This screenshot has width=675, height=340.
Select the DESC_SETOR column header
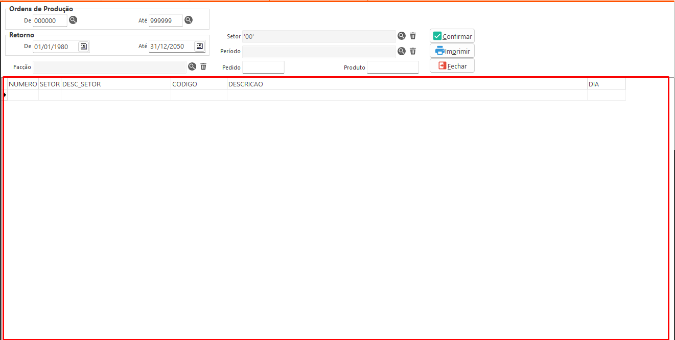point(115,84)
